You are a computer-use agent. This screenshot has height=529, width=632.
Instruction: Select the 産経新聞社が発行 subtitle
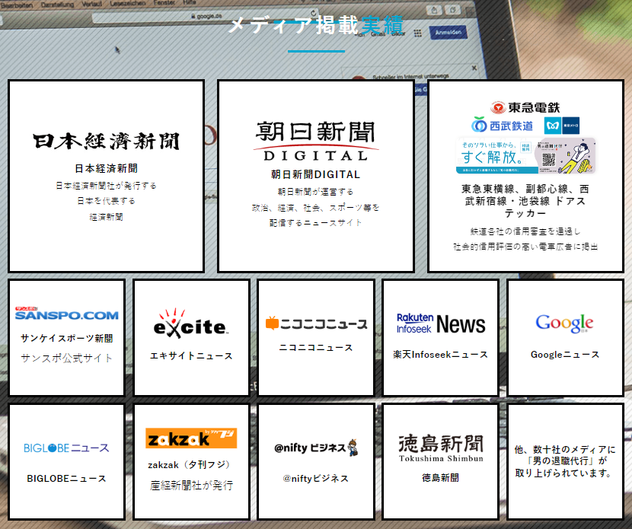click(x=191, y=485)
